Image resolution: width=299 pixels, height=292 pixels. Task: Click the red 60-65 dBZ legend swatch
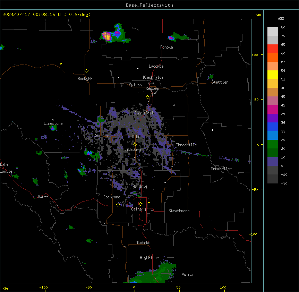(273, 49)
